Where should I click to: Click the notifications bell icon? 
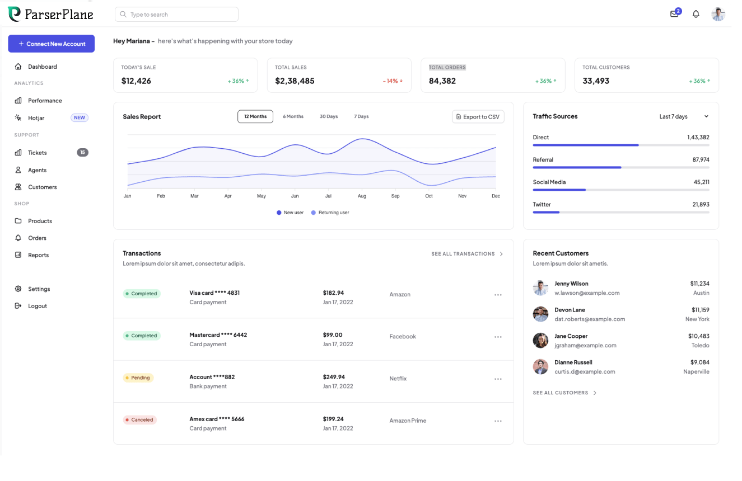click(696, 14)
